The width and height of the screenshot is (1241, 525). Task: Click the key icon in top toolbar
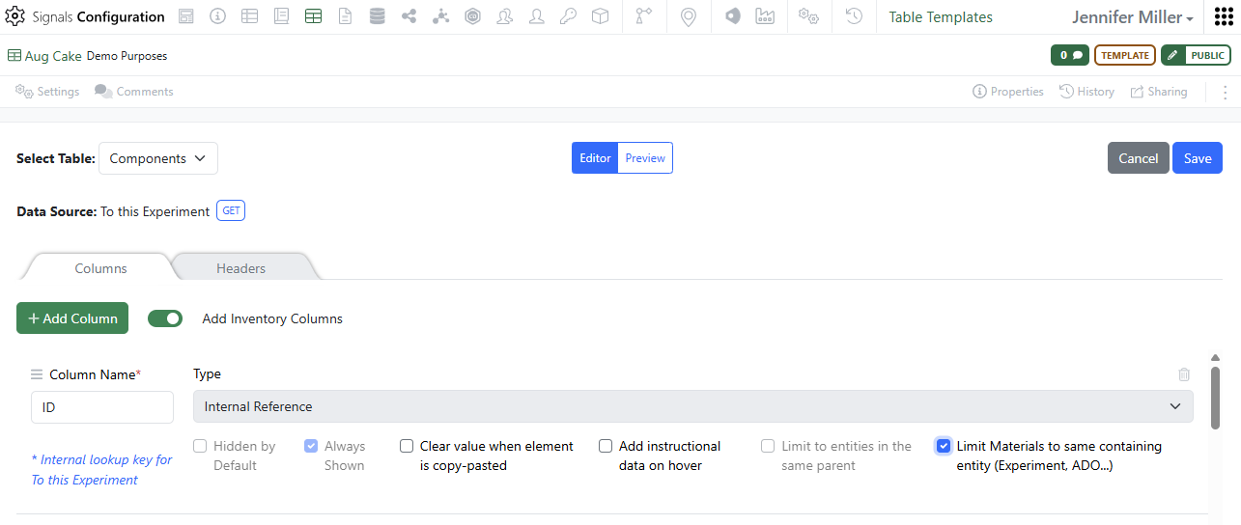(569, 16)
